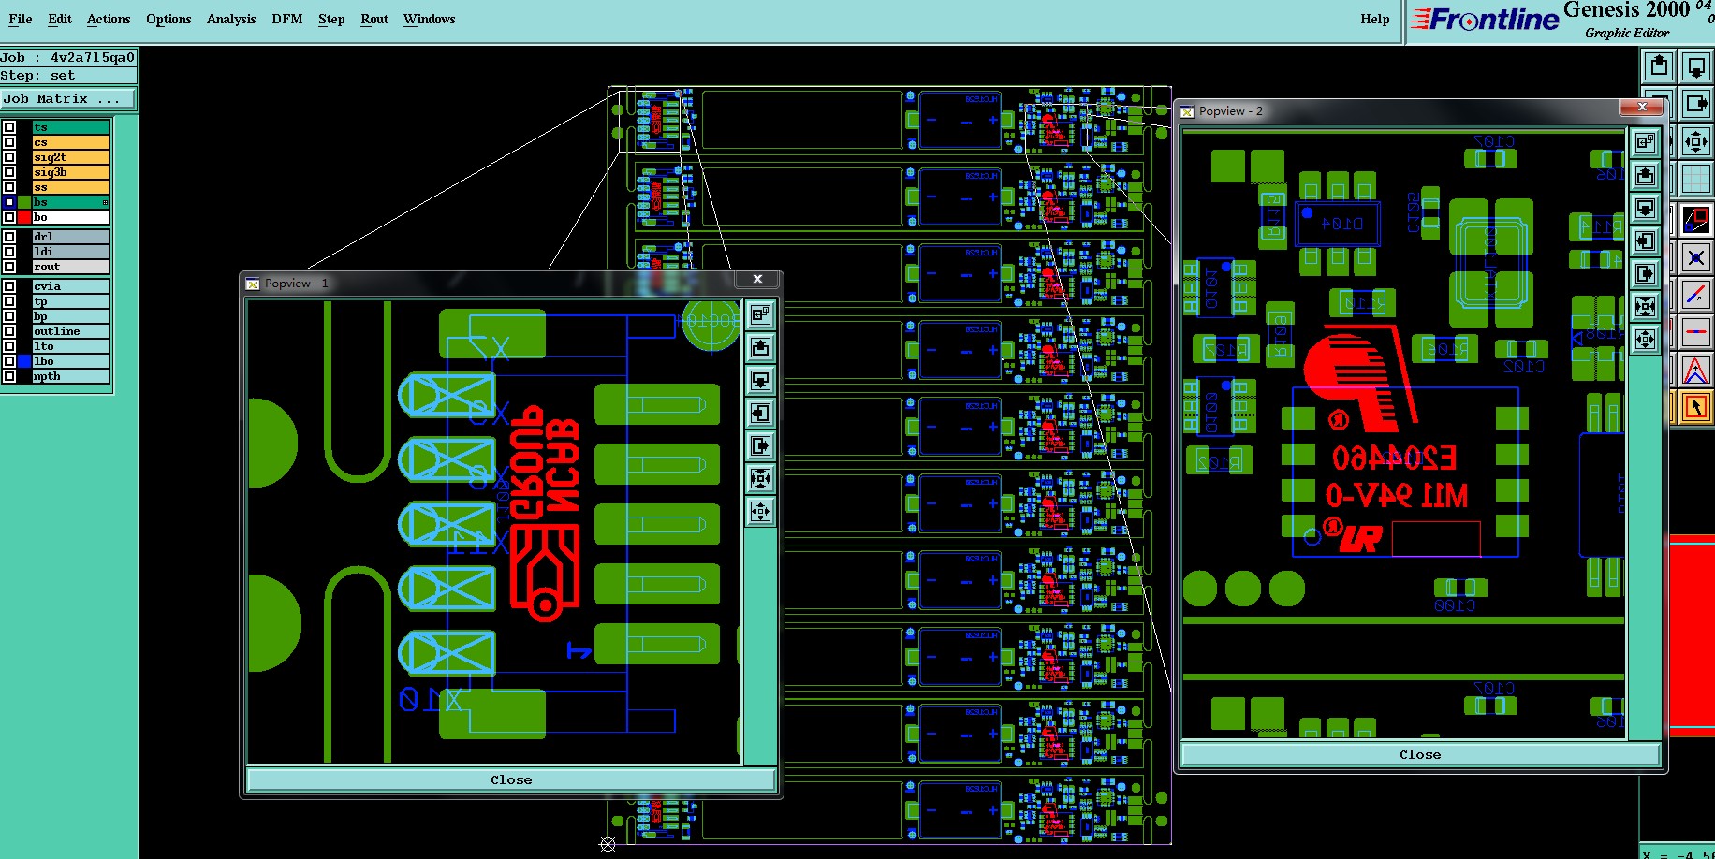Toggle the grid display icon
The width and height of the screenshot is (1715, 859).
(x=1695, y=179)
